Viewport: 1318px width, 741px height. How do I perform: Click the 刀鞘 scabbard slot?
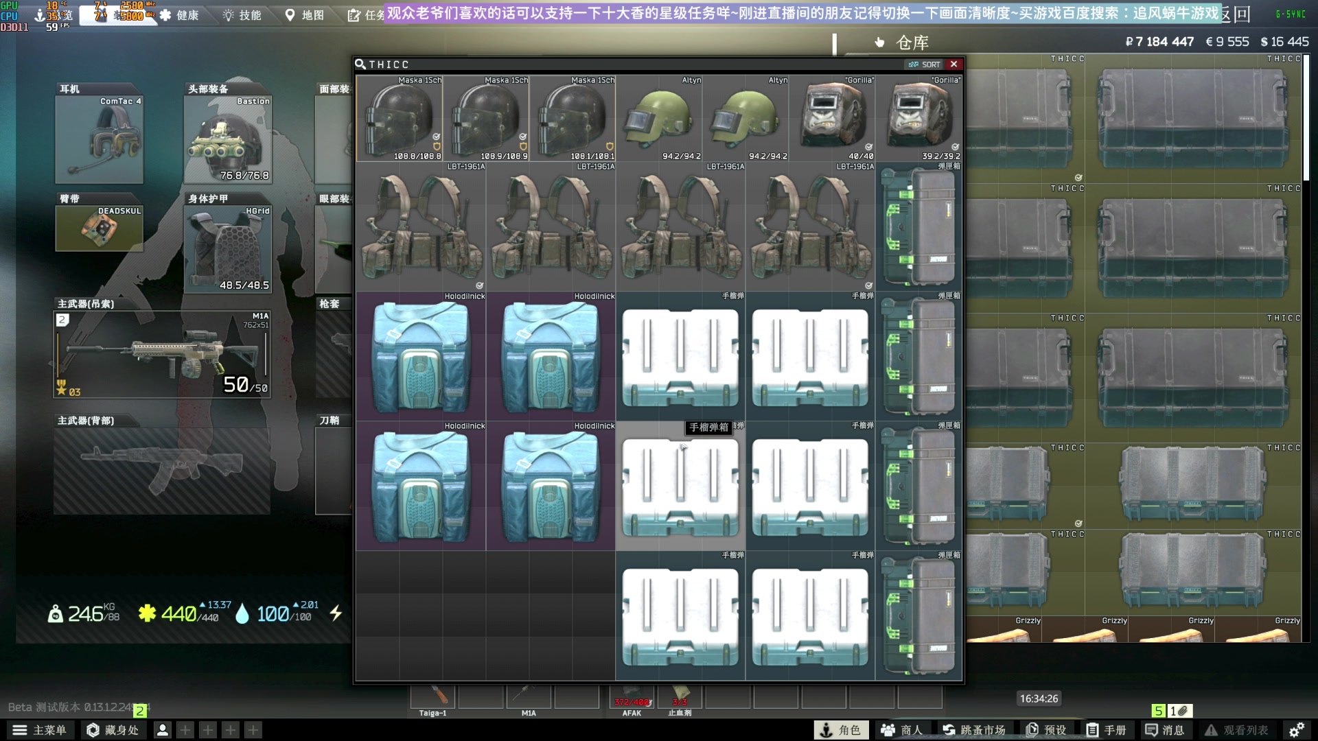point(334,471)
